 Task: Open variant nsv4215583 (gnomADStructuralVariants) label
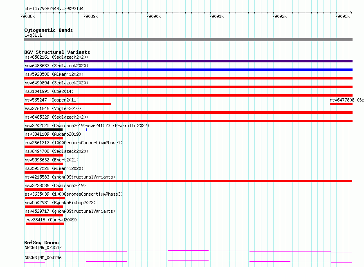pyautogui.click(x=70, y=177)
